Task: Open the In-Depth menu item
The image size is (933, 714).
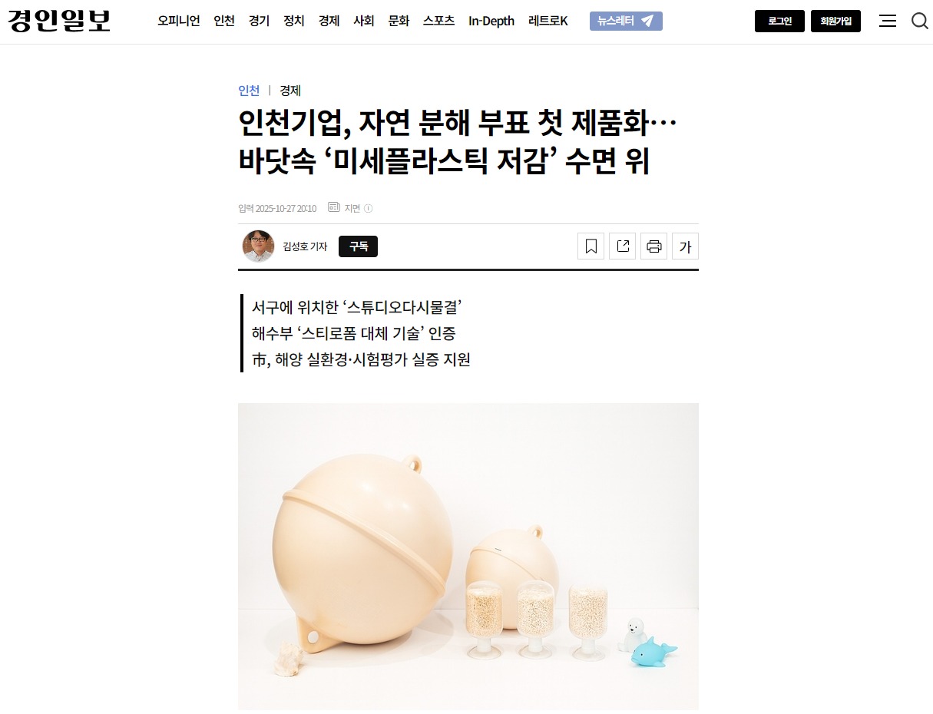Action: coord(491,21)
